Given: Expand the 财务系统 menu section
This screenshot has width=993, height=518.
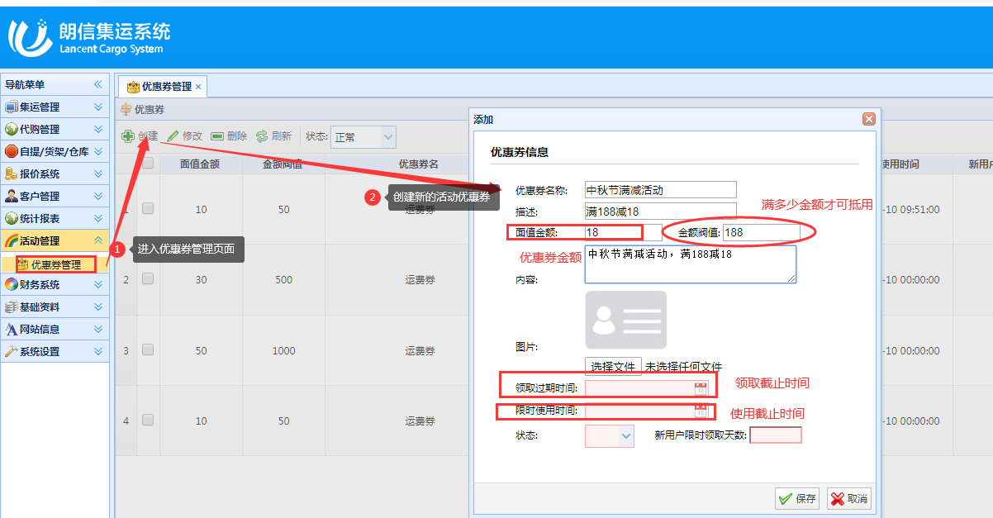Looking at the screenshot, I should pyautogui.click(x=98, y=284).
